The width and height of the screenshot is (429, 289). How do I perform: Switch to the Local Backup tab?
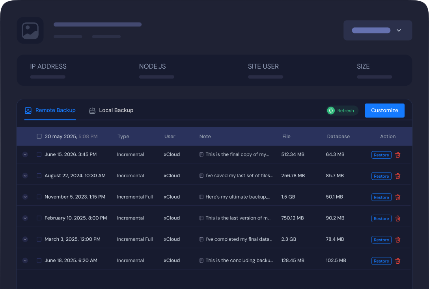click(x=111, y=111)
